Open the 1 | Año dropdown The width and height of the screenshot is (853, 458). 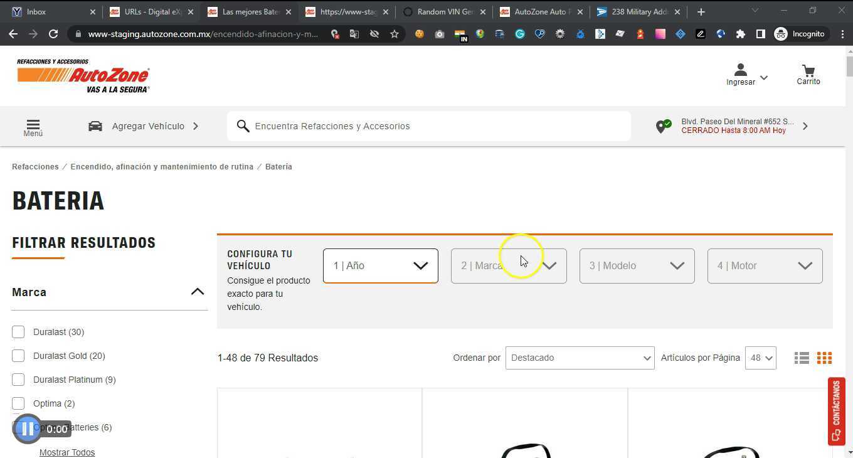379,265
